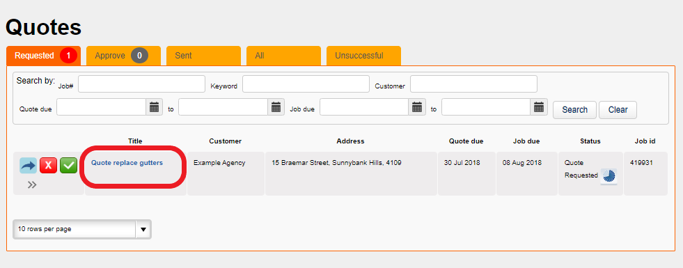Open Quote due end calendar icon

click(276, 107)
